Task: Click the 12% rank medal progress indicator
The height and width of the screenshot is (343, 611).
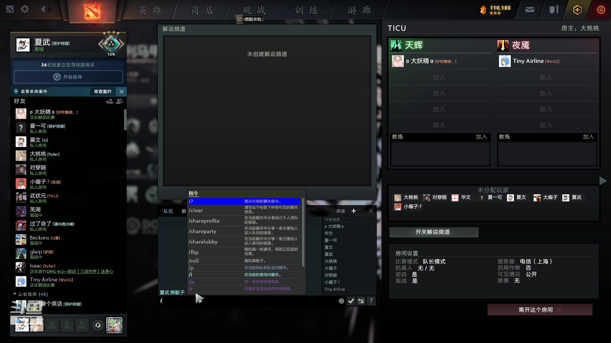Action: click(x=111, y=44)
